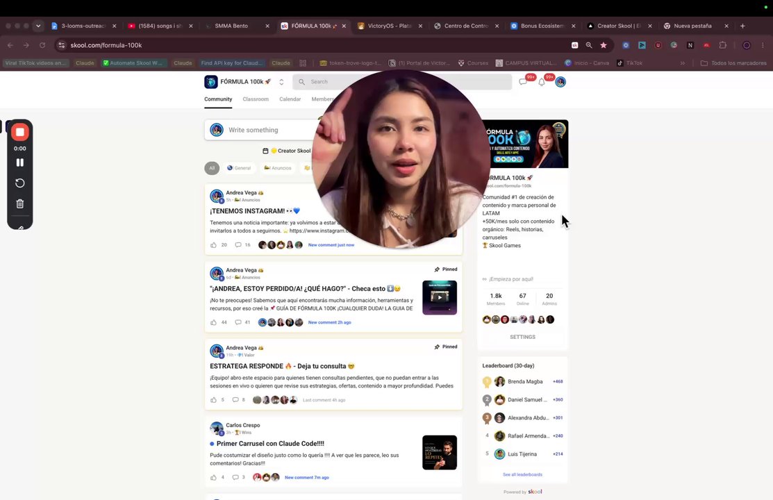The image size is (773, 500).
Task: Delete the recording using the trash icon
Action: 19,203
